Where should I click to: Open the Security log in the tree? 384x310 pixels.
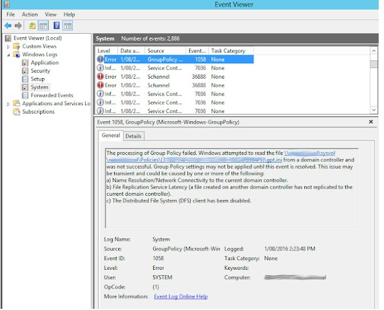(40, 71)
